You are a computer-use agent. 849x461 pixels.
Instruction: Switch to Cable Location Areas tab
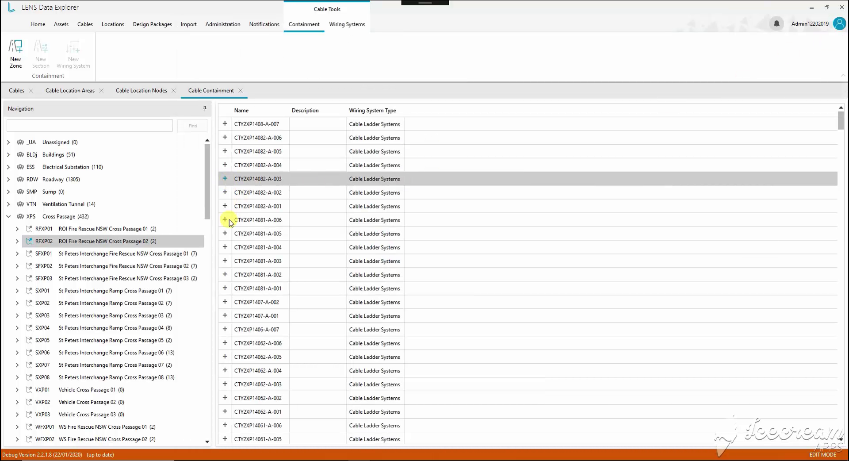70,91
